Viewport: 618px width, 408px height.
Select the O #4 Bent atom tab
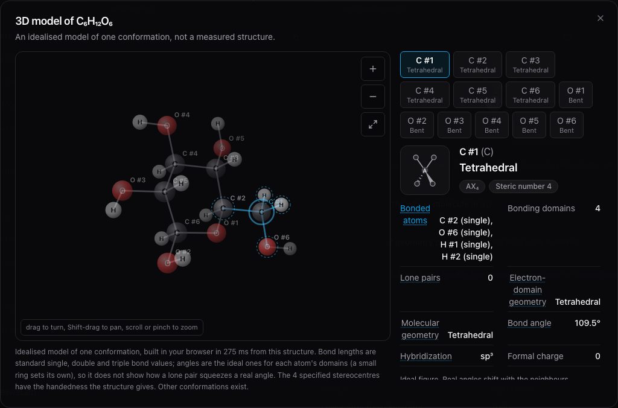click(491, 126)
